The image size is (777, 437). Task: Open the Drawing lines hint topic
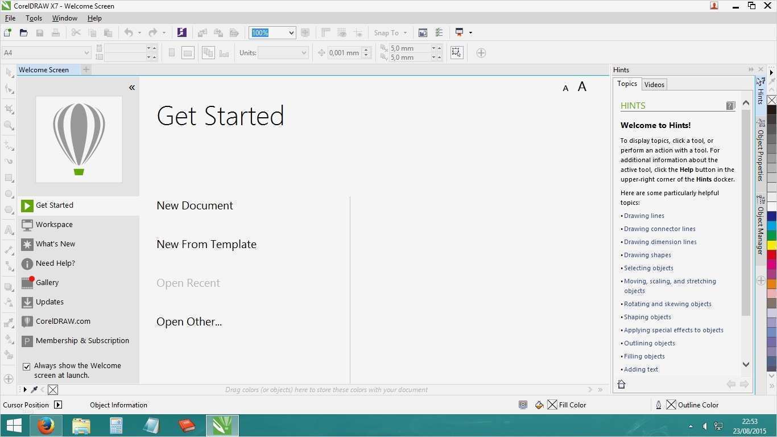tap(644, 216)
